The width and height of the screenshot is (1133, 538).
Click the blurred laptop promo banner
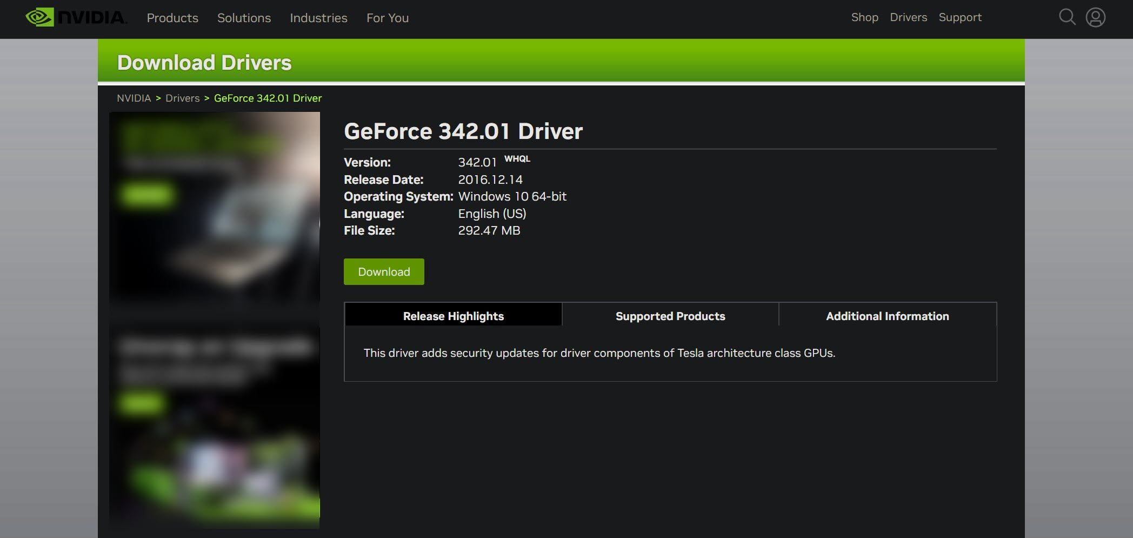(x=215, y=211)
